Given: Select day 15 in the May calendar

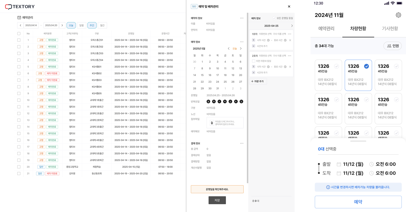Looking at the screenshot, I should (202, 75).
